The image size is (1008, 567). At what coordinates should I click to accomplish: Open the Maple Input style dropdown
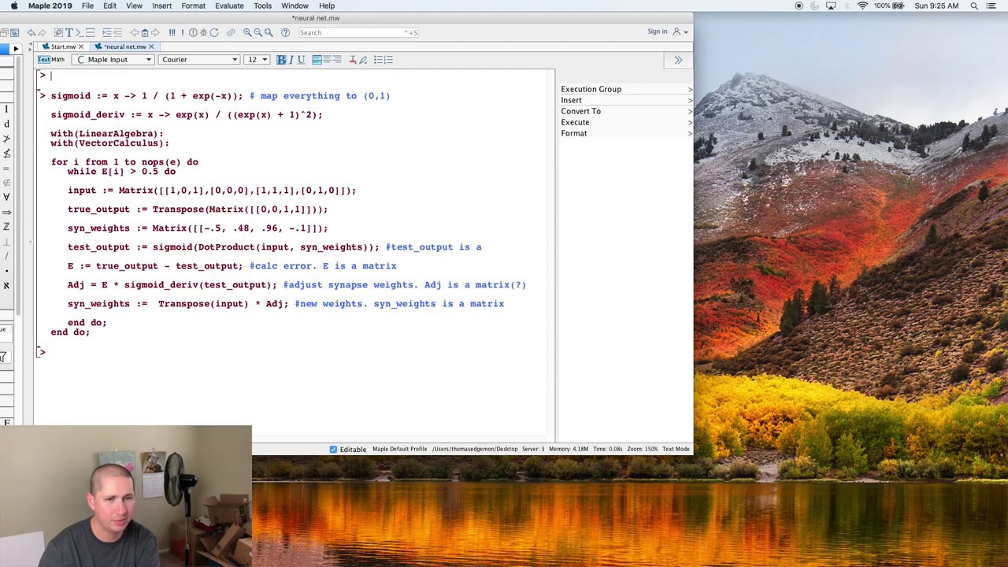click(112, 60)
